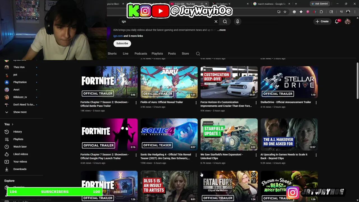The image size is (359, 202).
Task: Bookmark this page with star icon
Action: [285, 12]
